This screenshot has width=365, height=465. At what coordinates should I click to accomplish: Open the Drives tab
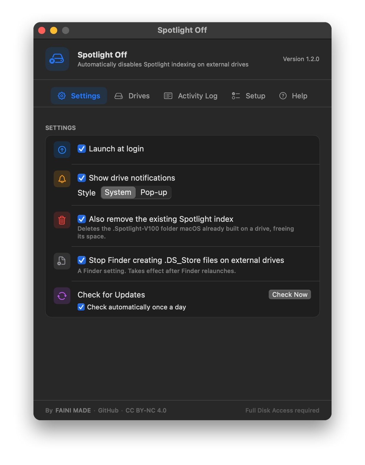click(132, 96)
